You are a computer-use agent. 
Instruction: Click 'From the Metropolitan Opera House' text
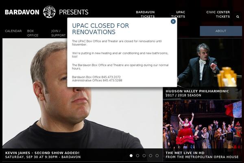tap(202, 157)
